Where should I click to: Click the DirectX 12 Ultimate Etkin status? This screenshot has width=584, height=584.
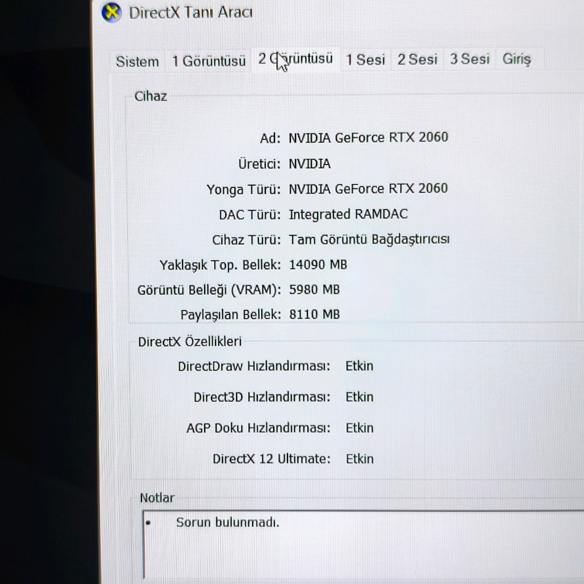tap(359, 459)
